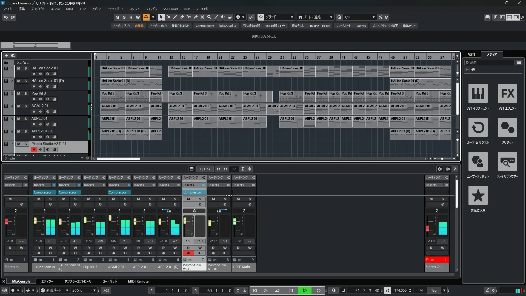Screen dimensions: 526x296
Task: Click the Q-Link button in MixConsole
Action: tap(205, 169)
